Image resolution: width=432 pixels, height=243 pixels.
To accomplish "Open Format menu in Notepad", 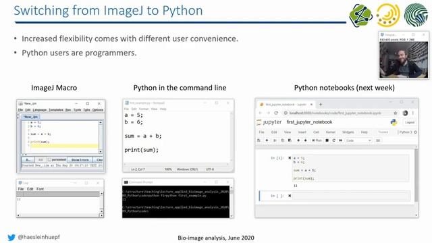I will pyautogui.click(x=144, y=109).
